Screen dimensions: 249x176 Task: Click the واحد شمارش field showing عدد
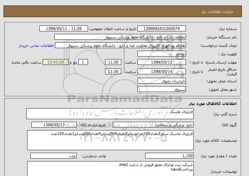[53, 156]
